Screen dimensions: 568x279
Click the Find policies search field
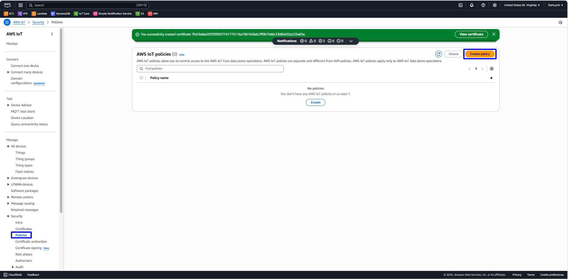tap(210, 69)
